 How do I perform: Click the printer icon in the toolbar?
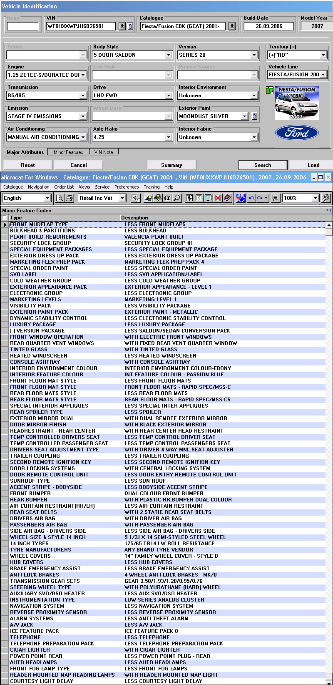69,198
